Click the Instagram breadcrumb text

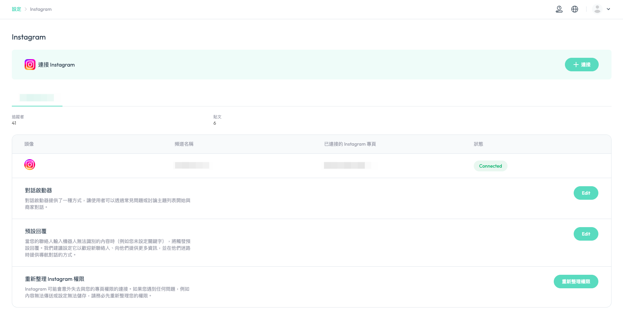click(x=41, y=9)
